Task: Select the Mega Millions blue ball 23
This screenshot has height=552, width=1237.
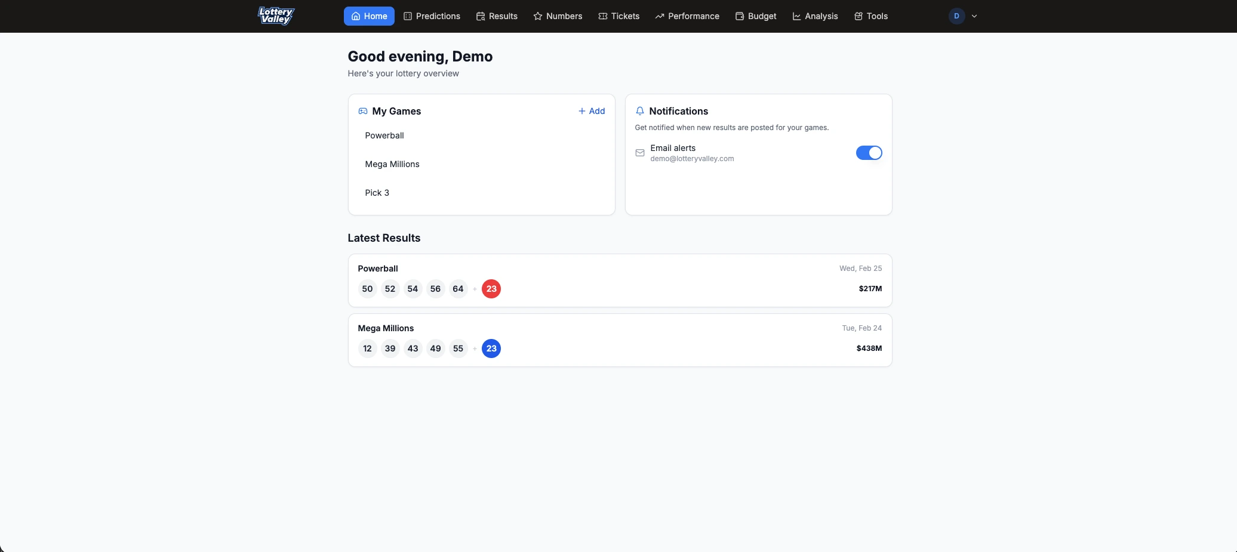Action: pyautogui.click(x=491, y=349)
